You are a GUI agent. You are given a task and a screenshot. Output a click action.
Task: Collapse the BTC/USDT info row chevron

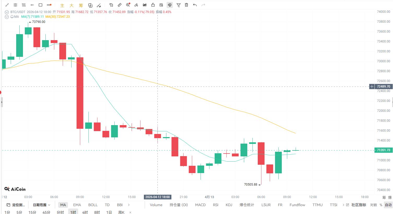7,12
